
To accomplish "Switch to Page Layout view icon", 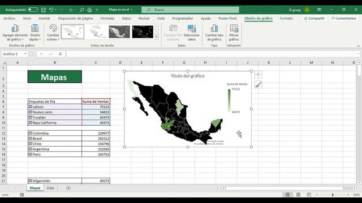I will 298,195.
